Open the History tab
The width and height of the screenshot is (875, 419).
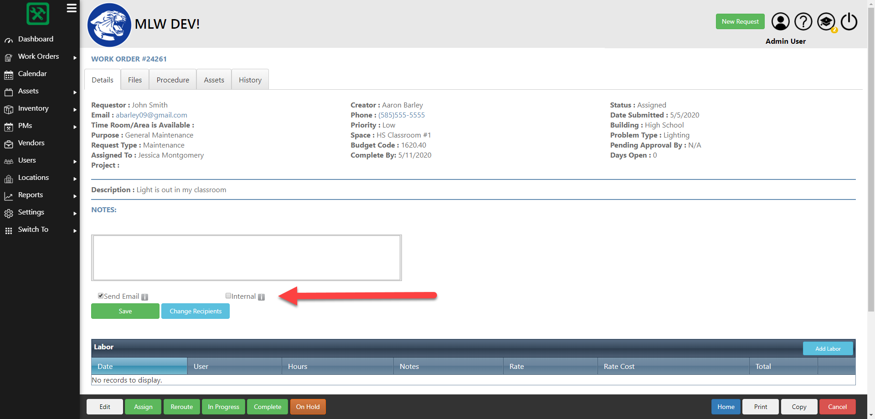[x=250, y=79]
